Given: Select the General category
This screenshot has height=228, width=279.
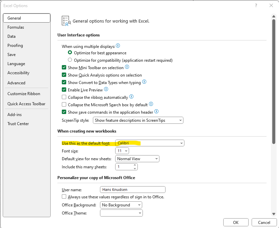Looking at the screenshot, I should 27,18.
